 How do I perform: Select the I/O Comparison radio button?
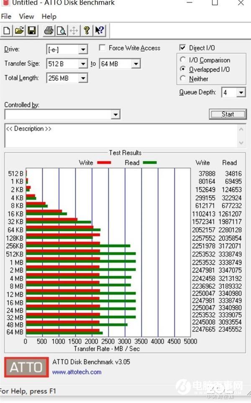[183, 60]
